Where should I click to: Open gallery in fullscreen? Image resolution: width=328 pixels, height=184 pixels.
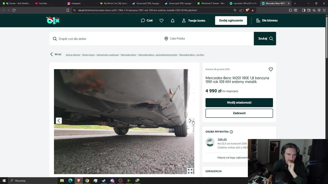click(x=190, y=171)
